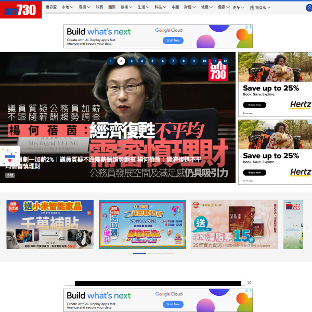Select third promo carousel page indicator

point(168,254)
